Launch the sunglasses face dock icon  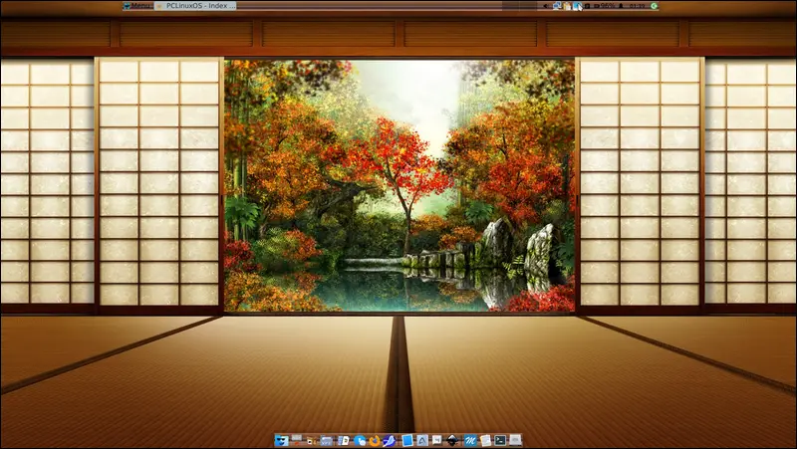click(x=282, y=441)
